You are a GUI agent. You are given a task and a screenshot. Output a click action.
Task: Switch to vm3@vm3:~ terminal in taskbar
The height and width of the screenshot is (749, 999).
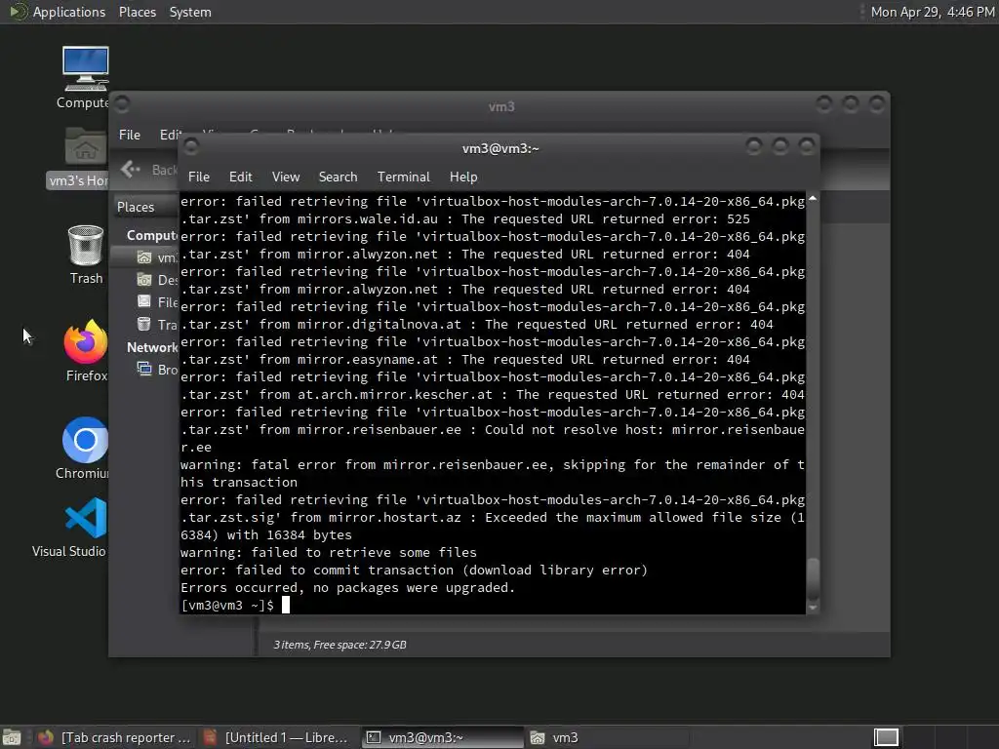coord(442,737)
